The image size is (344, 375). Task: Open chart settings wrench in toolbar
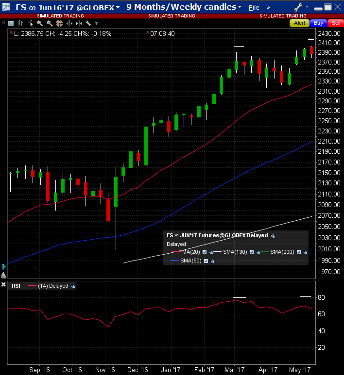coord(88,23)
